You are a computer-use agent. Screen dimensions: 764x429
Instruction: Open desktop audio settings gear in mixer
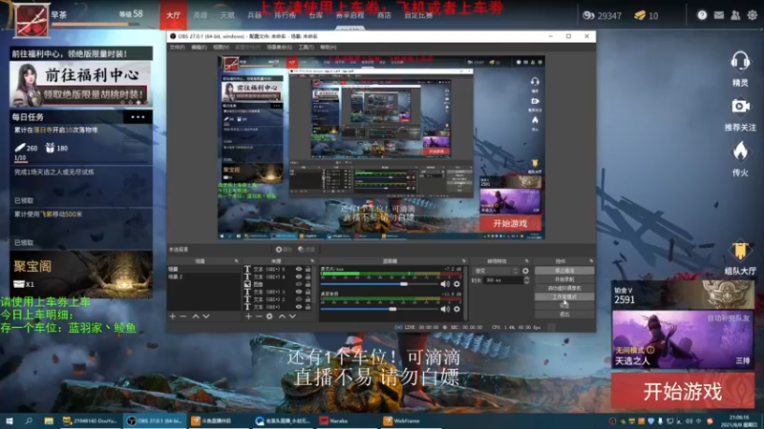pyautogui.click(x=456, y=308)
